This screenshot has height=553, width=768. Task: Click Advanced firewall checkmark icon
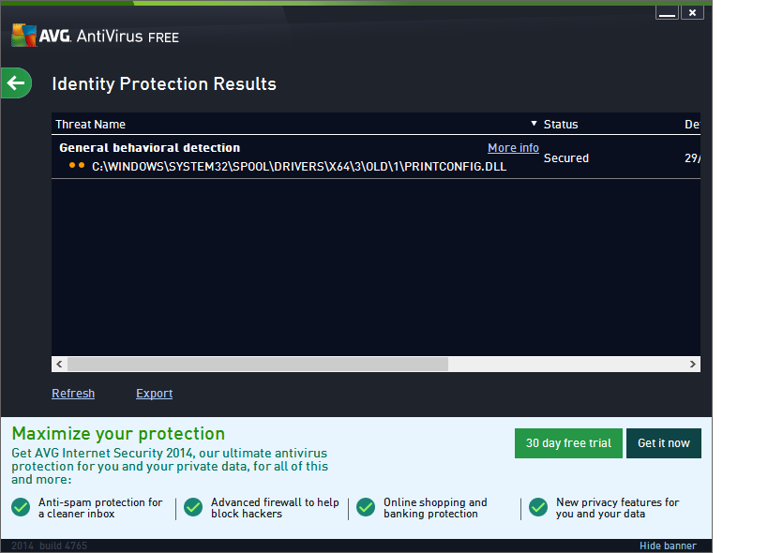[x=193, y=507]
